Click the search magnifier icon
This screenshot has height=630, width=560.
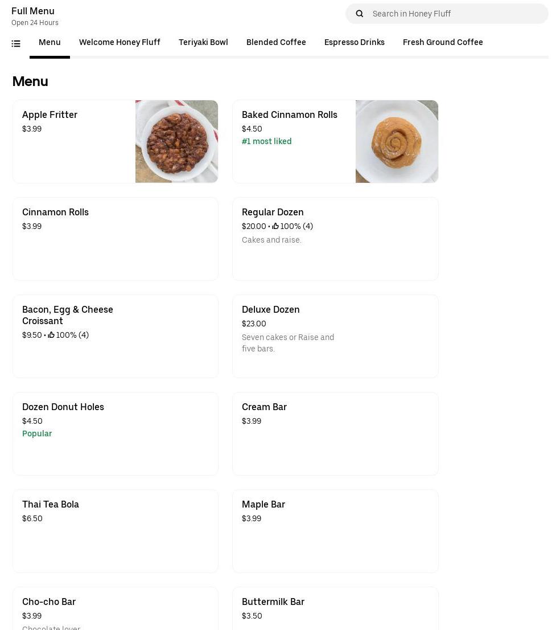(359, 14)
